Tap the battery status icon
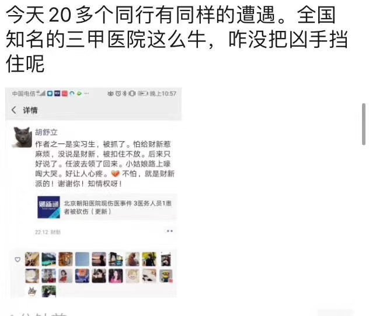The image size is (369, 316). (142, 93)
